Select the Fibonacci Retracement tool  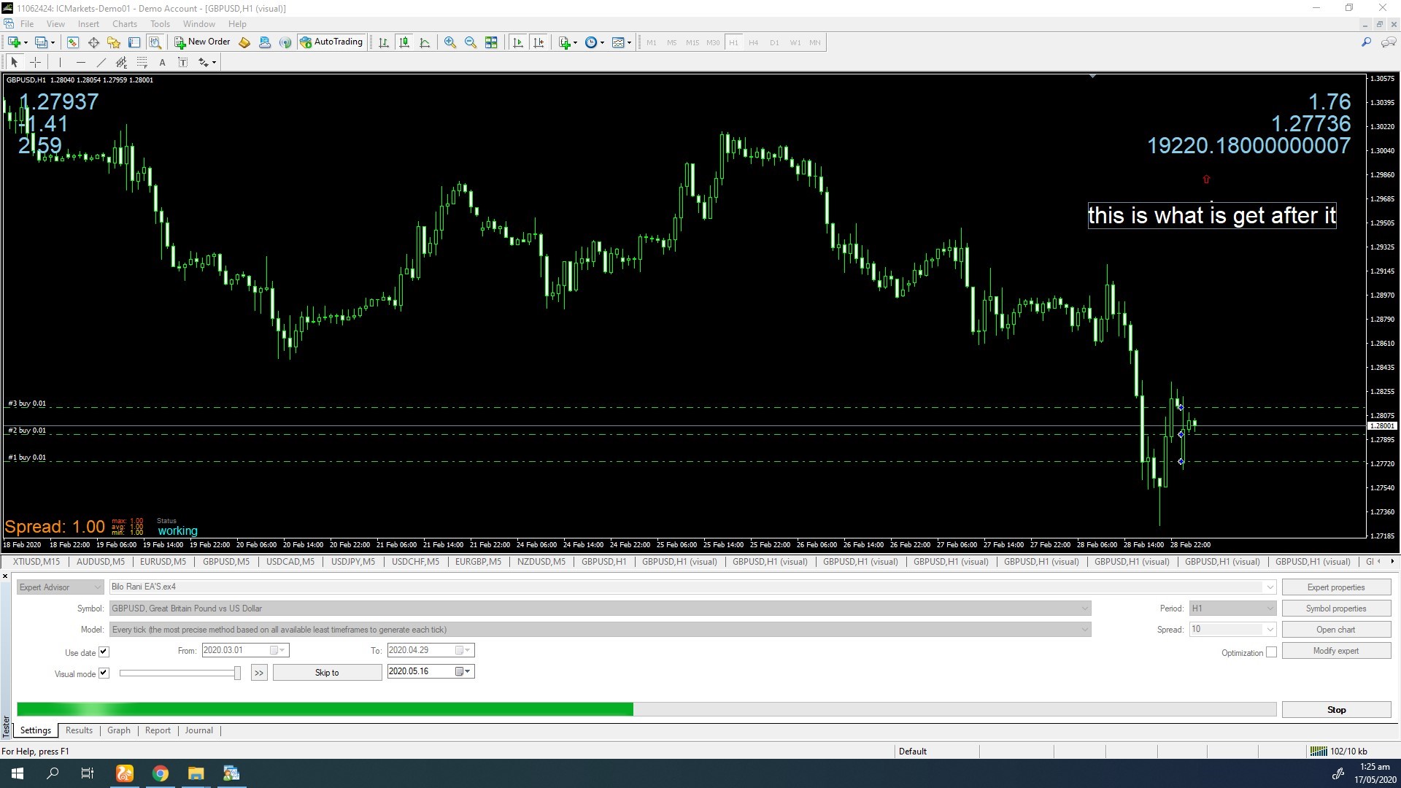point(142,62)
